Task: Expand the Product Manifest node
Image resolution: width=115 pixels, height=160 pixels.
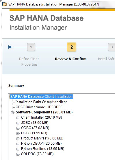Action: (18, 139)
